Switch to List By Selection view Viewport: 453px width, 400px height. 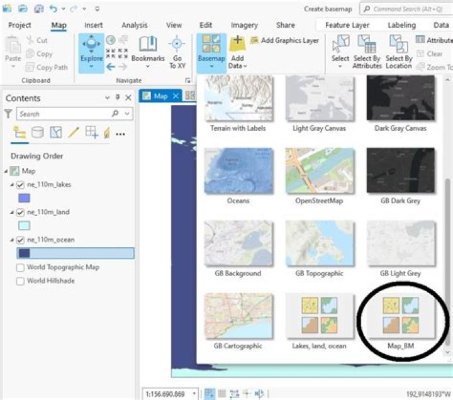[x=56, y=133]
